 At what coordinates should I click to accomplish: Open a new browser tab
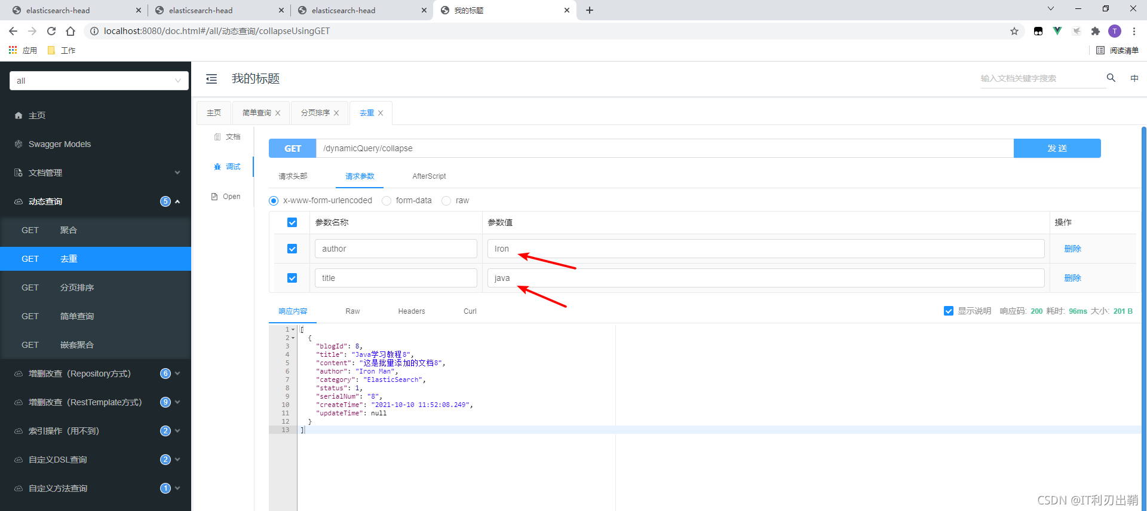click(x=590, y=10)
